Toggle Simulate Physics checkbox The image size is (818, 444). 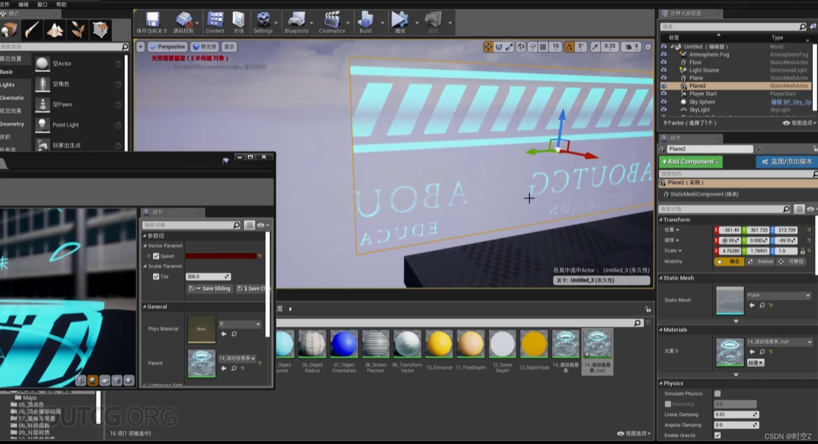coord(717,394)
